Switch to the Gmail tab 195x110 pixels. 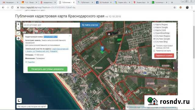pyautogui.click(x=10, y=2)
